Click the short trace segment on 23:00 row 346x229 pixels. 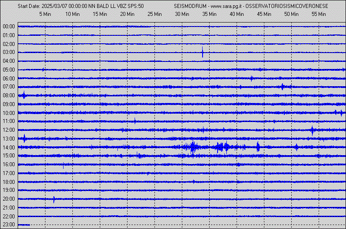click(x=24, y=225)
